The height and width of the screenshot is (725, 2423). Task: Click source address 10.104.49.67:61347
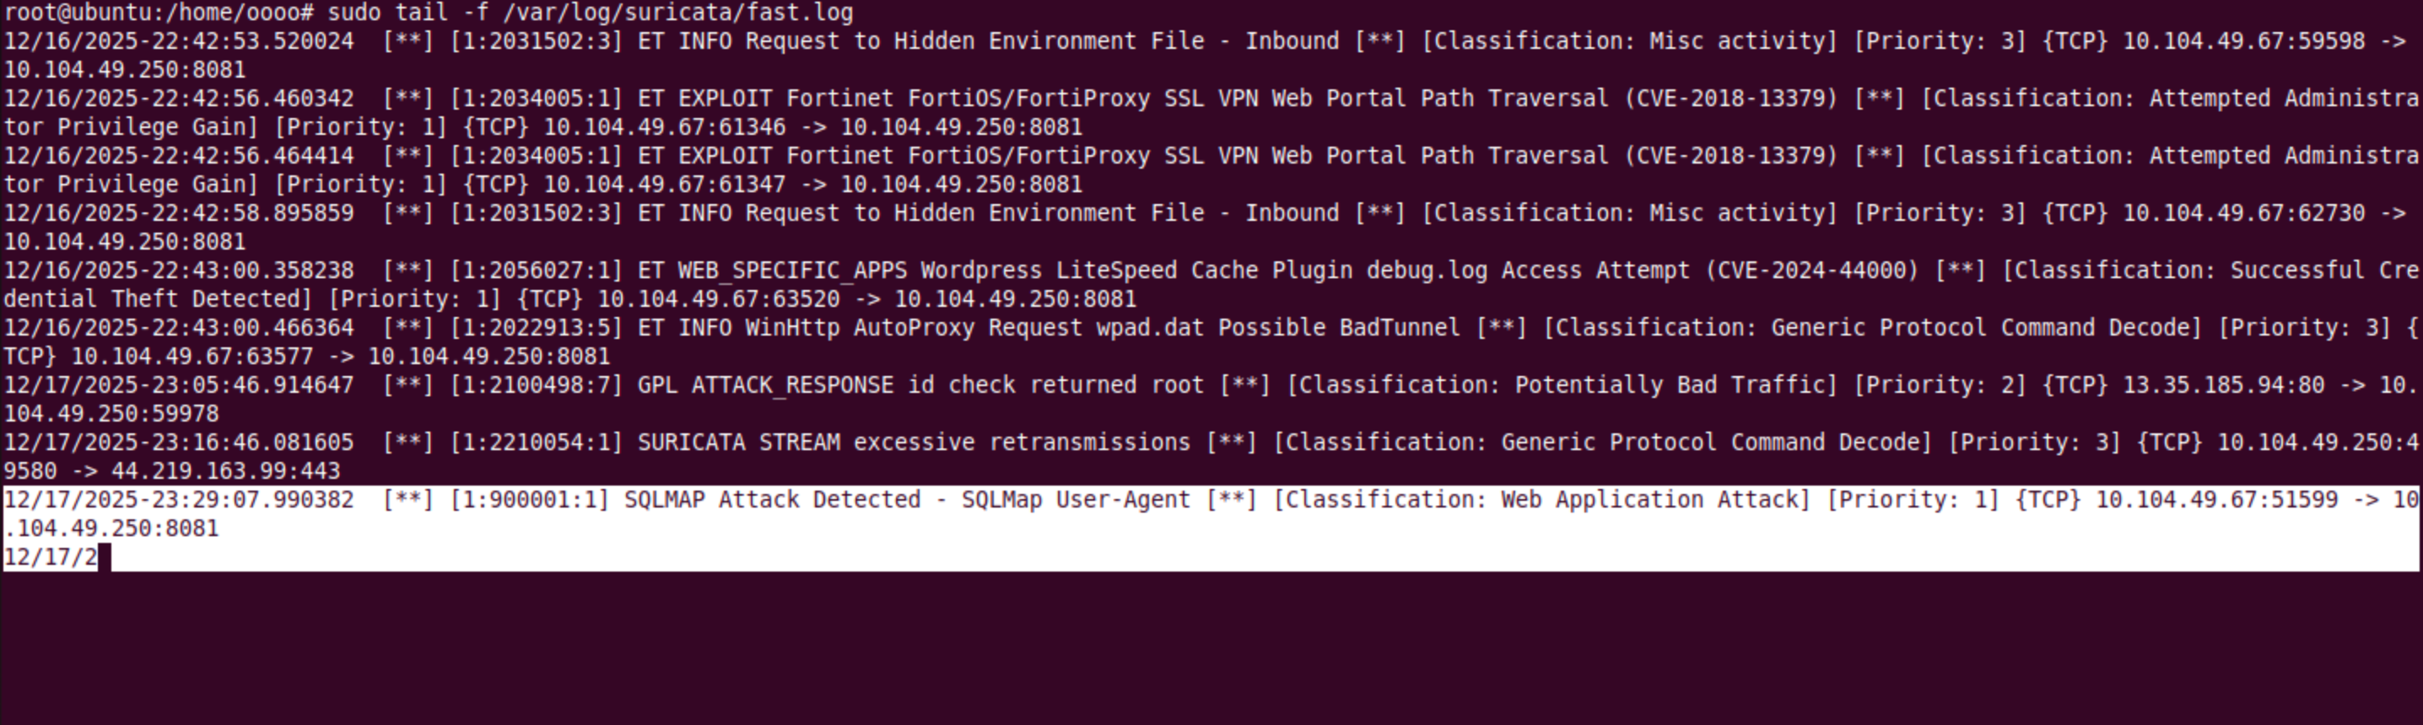coord(664,185)
